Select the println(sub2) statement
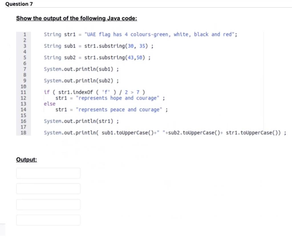292x240 pixels. [x=81, y=80]
